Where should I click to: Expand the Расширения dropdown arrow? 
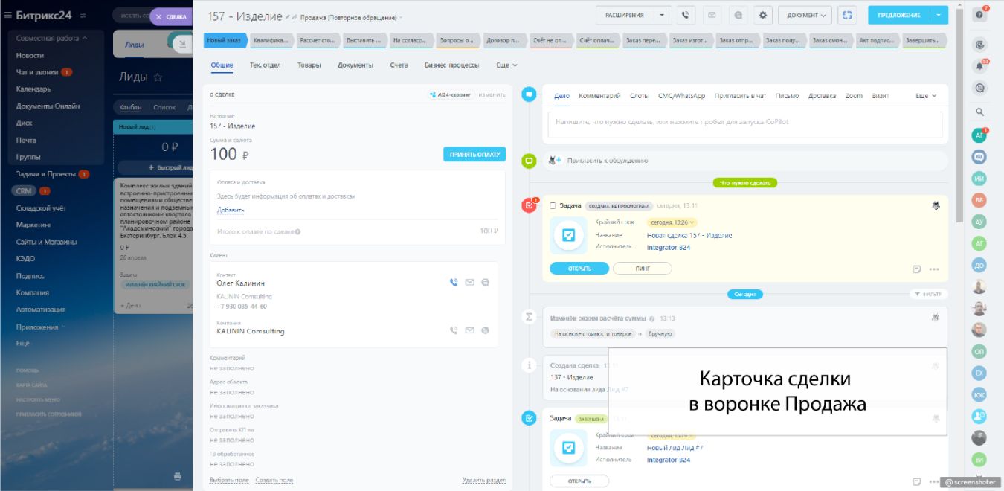point(662,15)
